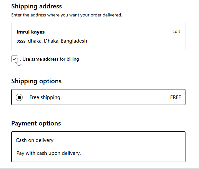The width and height of the screenshot is (199, 169).
Task: Click the FREE price label
Action: point(175,97)
